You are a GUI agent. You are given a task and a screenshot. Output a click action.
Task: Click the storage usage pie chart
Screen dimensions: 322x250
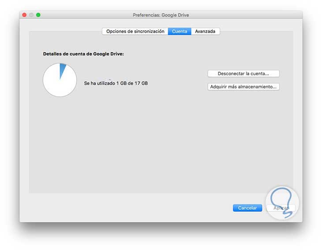coord(60,80)
